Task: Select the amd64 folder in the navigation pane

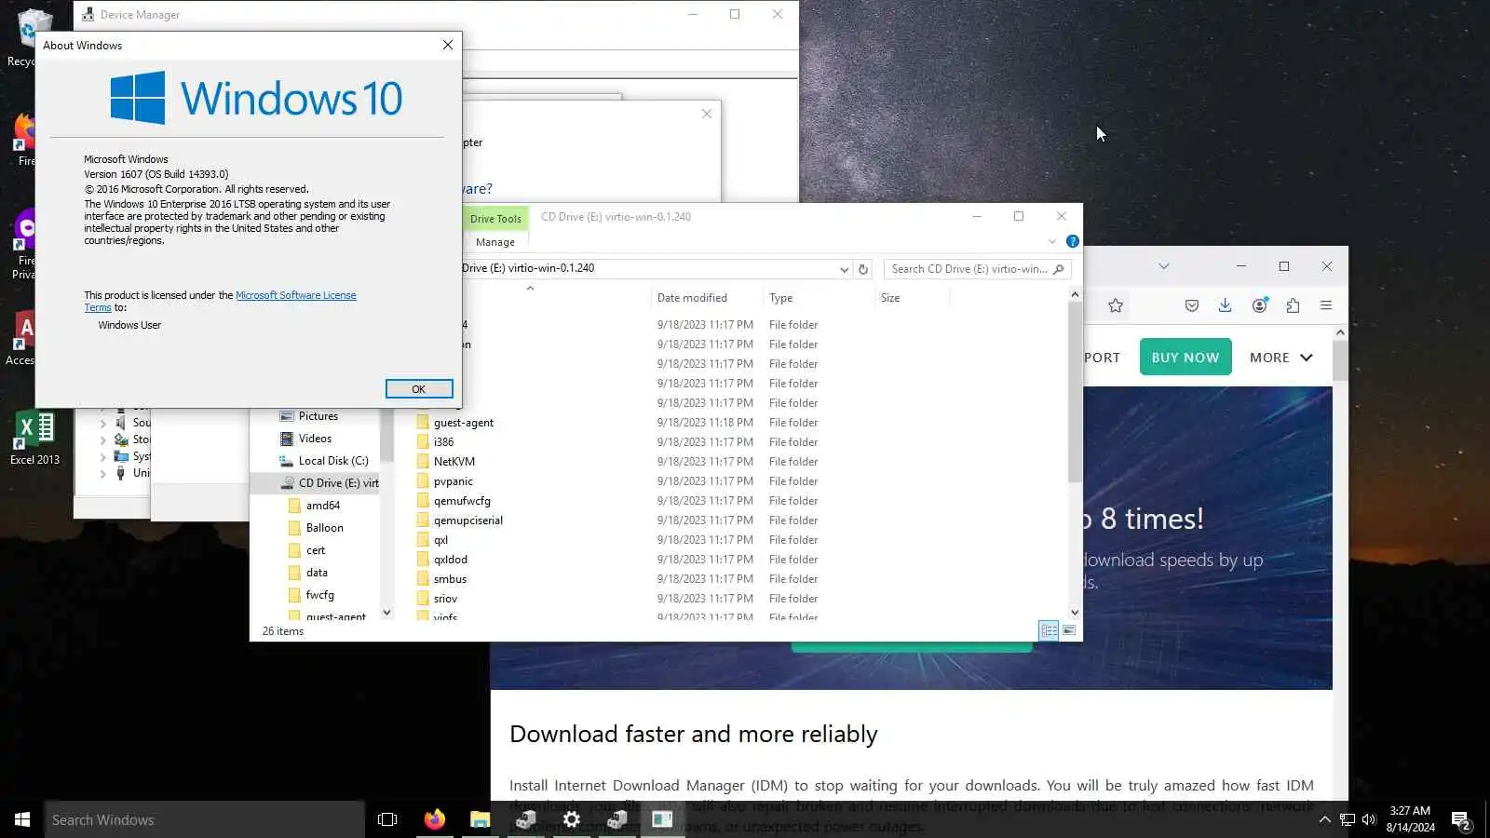Action: [323, 506]
